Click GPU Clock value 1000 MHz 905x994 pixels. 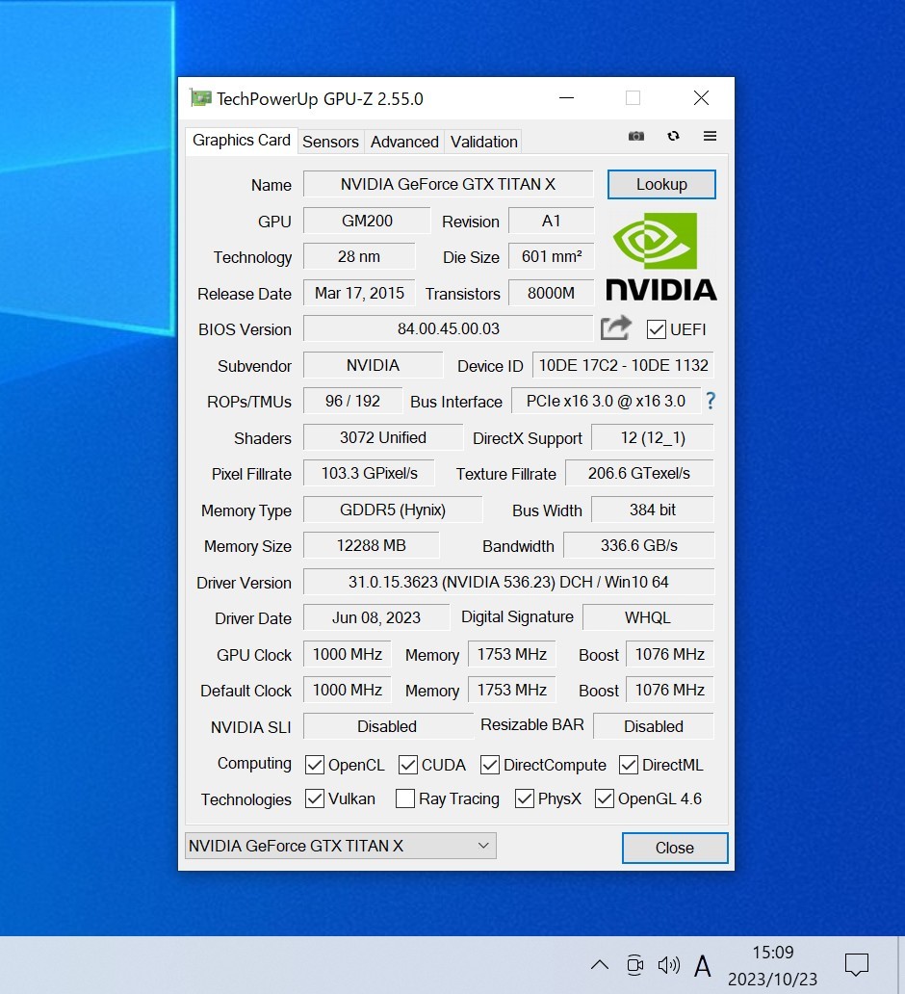click(x=348, y=654)
